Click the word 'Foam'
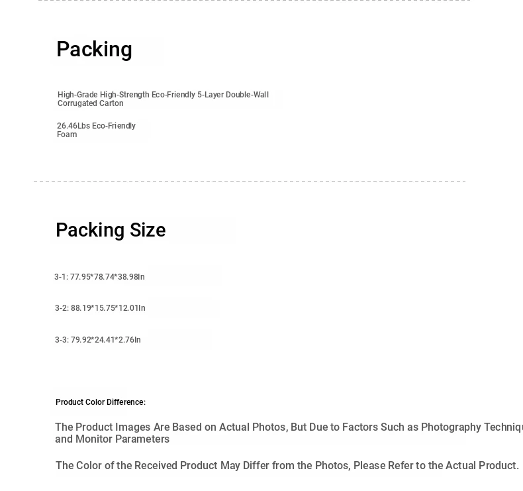 tap(67, 135)
